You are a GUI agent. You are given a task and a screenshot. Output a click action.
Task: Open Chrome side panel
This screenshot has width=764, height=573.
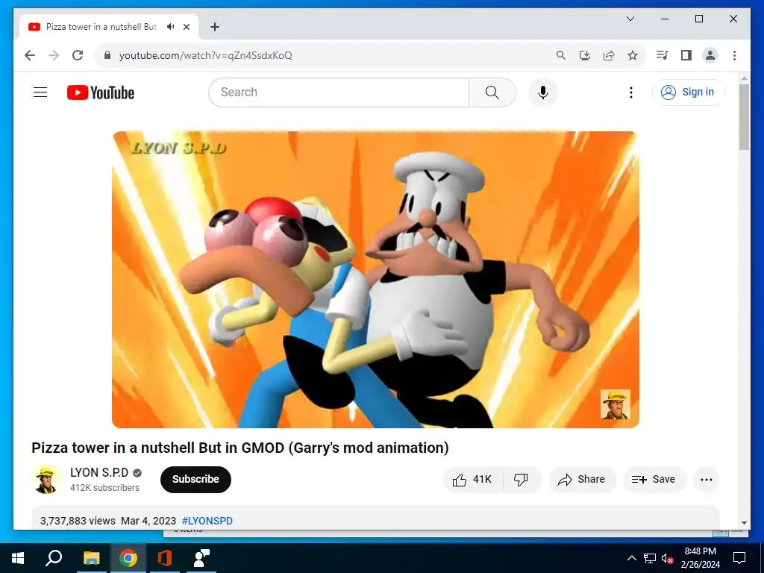[686, 55]
